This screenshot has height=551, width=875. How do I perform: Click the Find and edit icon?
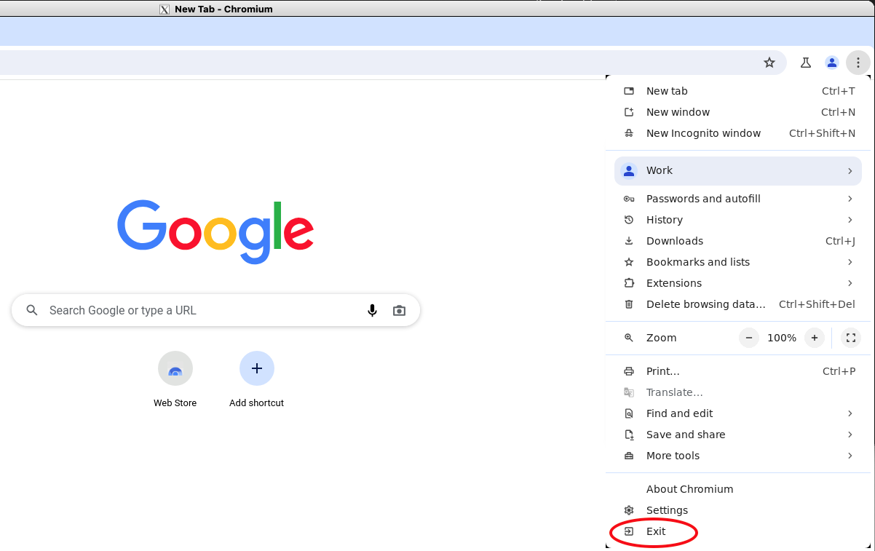tap(629, 413)
